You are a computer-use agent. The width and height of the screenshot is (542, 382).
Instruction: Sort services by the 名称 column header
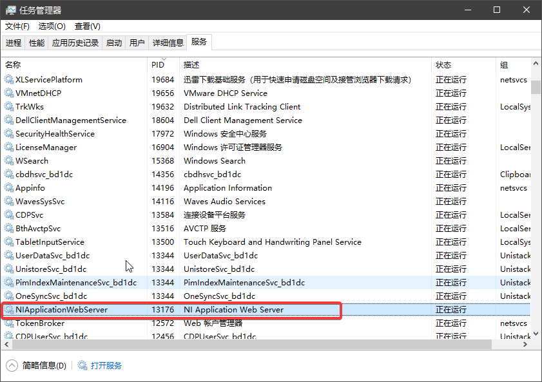tap(75, 65)
